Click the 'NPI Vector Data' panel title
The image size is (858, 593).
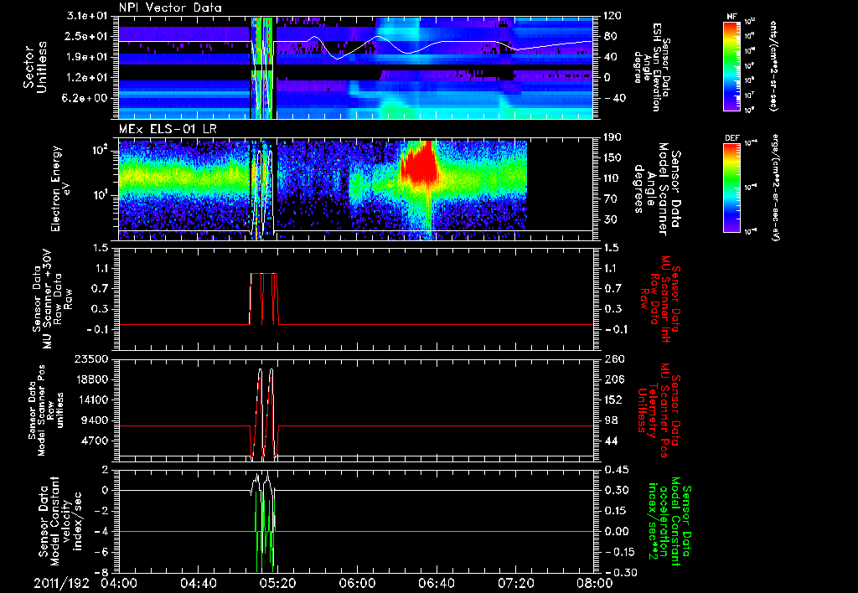click(170, 8)
